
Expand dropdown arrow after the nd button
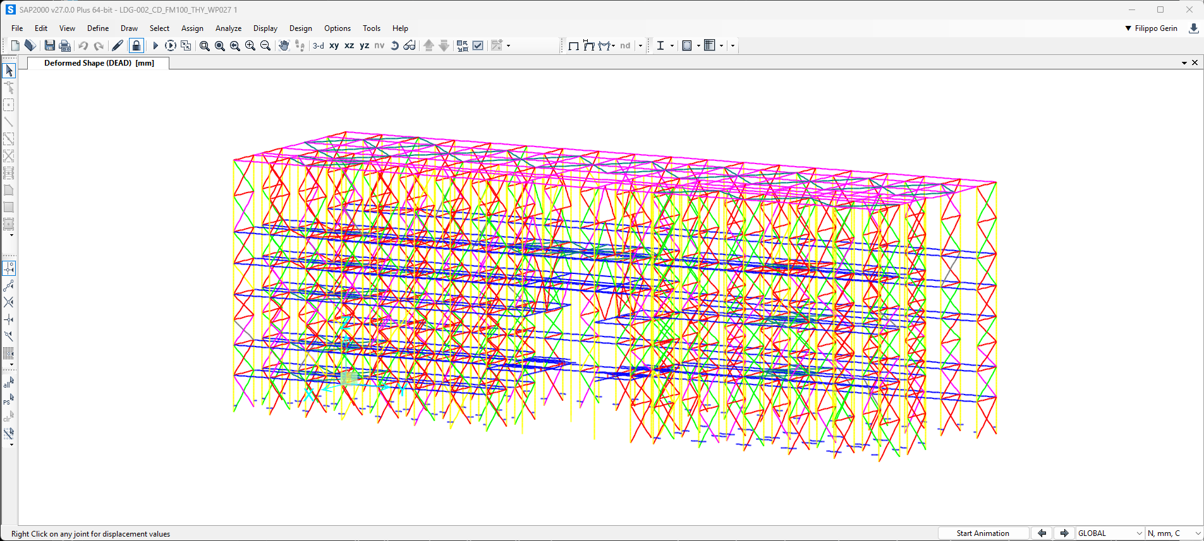pyautogui.click(x=640, y=45)
